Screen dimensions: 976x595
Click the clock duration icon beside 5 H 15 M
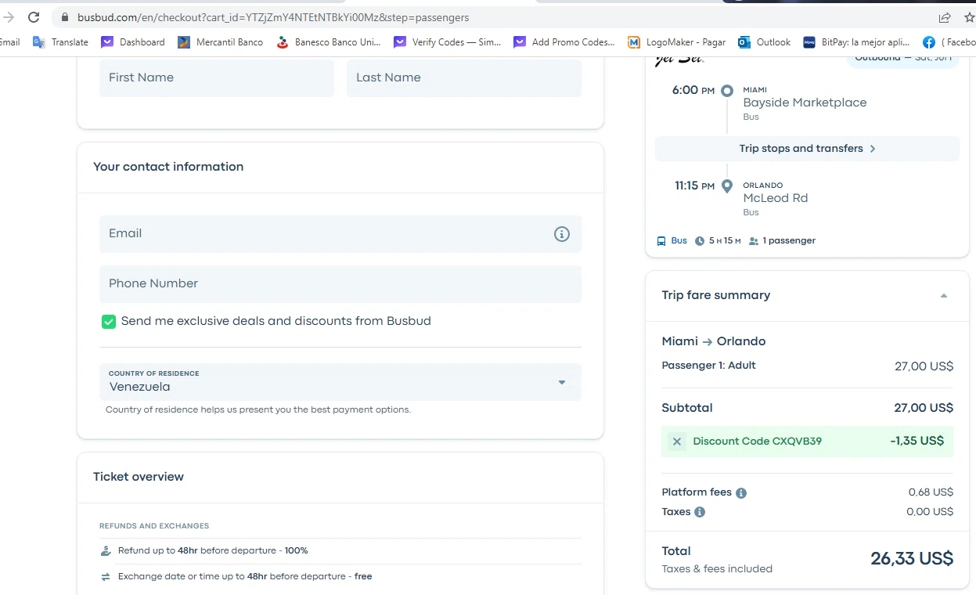point(700,241)
